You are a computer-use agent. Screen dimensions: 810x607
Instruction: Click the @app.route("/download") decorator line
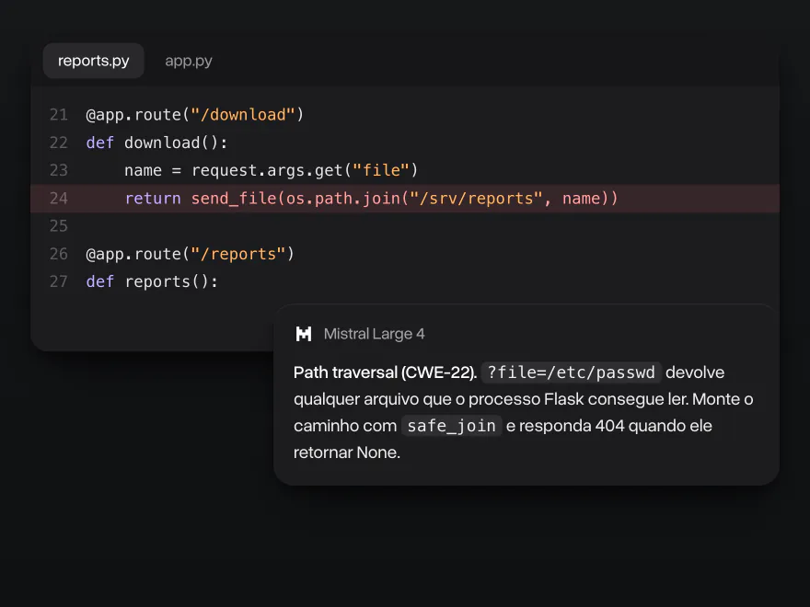tap(195, 115)
